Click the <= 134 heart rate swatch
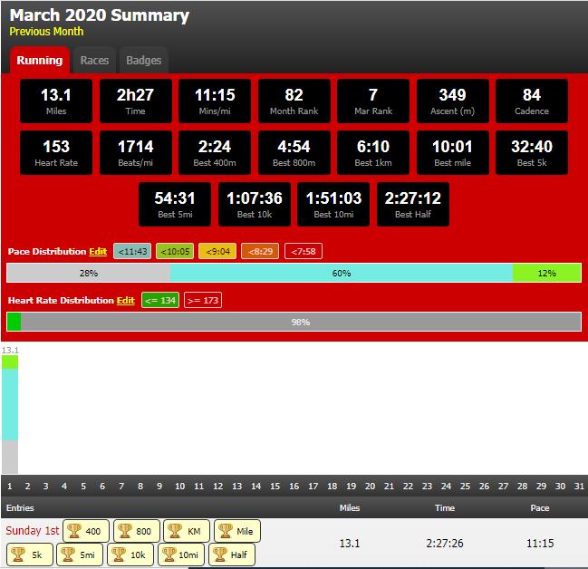 (x=160, y=301)
